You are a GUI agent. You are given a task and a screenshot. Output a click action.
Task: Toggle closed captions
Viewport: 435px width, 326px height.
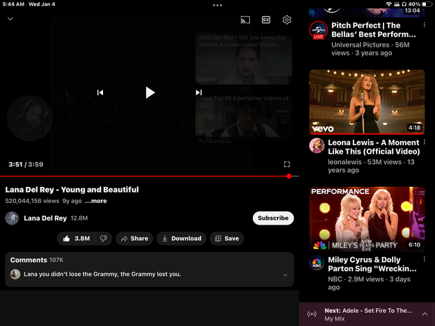[266, 19]
